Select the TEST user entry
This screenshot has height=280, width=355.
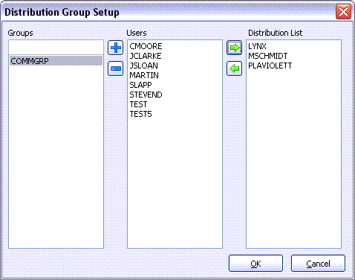[138, 104]
